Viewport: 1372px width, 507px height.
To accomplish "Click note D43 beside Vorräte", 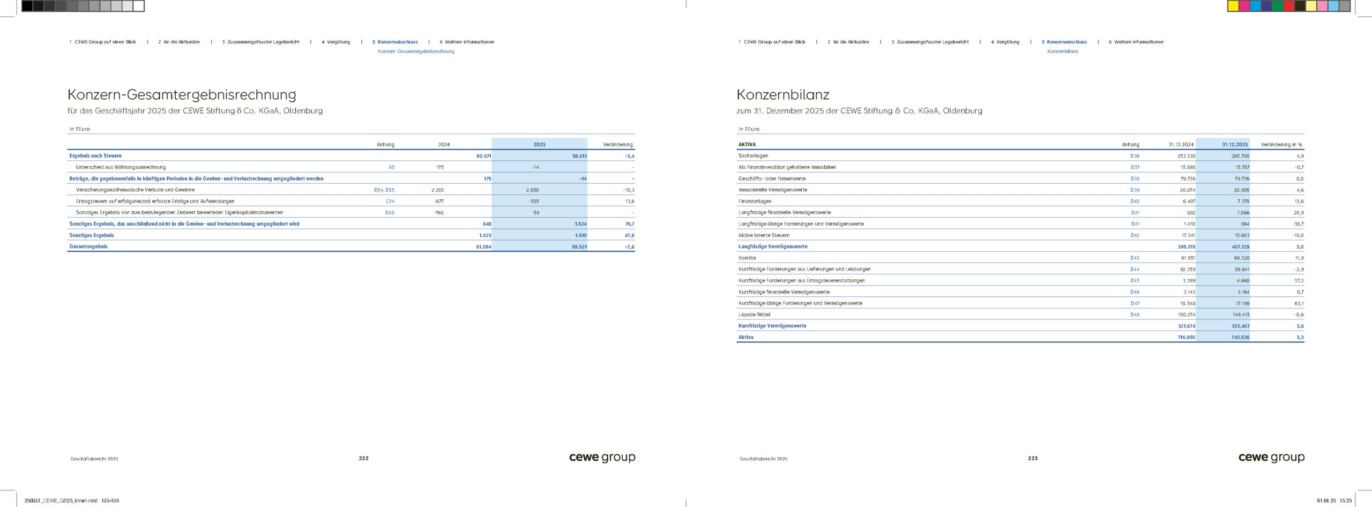I will click(1135, 258).
